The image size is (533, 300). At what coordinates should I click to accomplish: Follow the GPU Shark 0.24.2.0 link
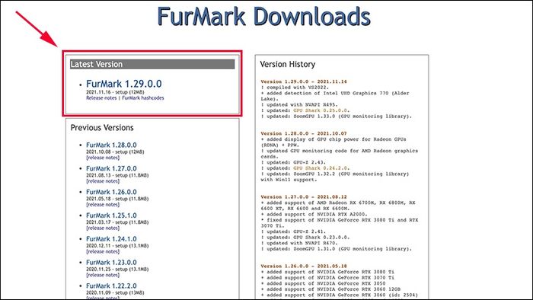click(x=321, y=168)
